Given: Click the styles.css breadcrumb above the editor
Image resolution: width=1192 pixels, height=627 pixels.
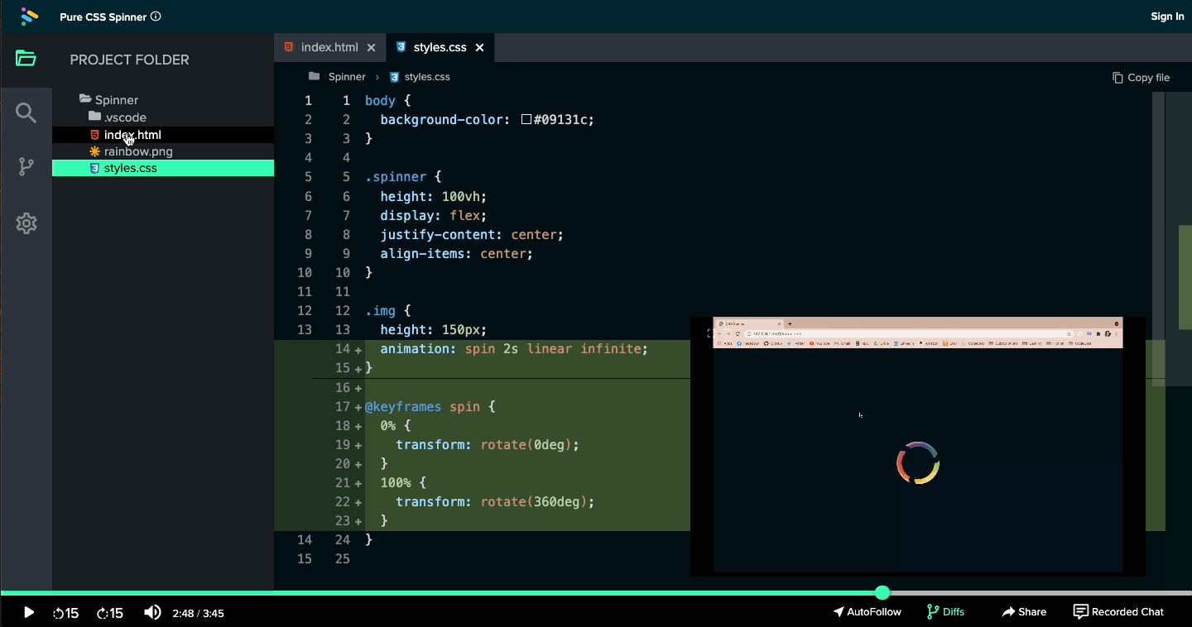Looking at the screenshot, I should (419, 77).
